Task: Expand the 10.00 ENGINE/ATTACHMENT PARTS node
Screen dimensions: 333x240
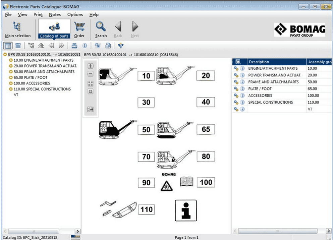Action: click(11, 60)
